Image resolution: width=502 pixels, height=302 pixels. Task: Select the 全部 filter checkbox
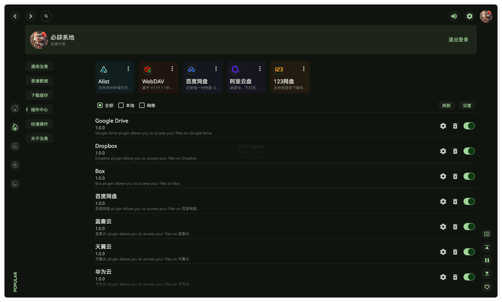100,105
